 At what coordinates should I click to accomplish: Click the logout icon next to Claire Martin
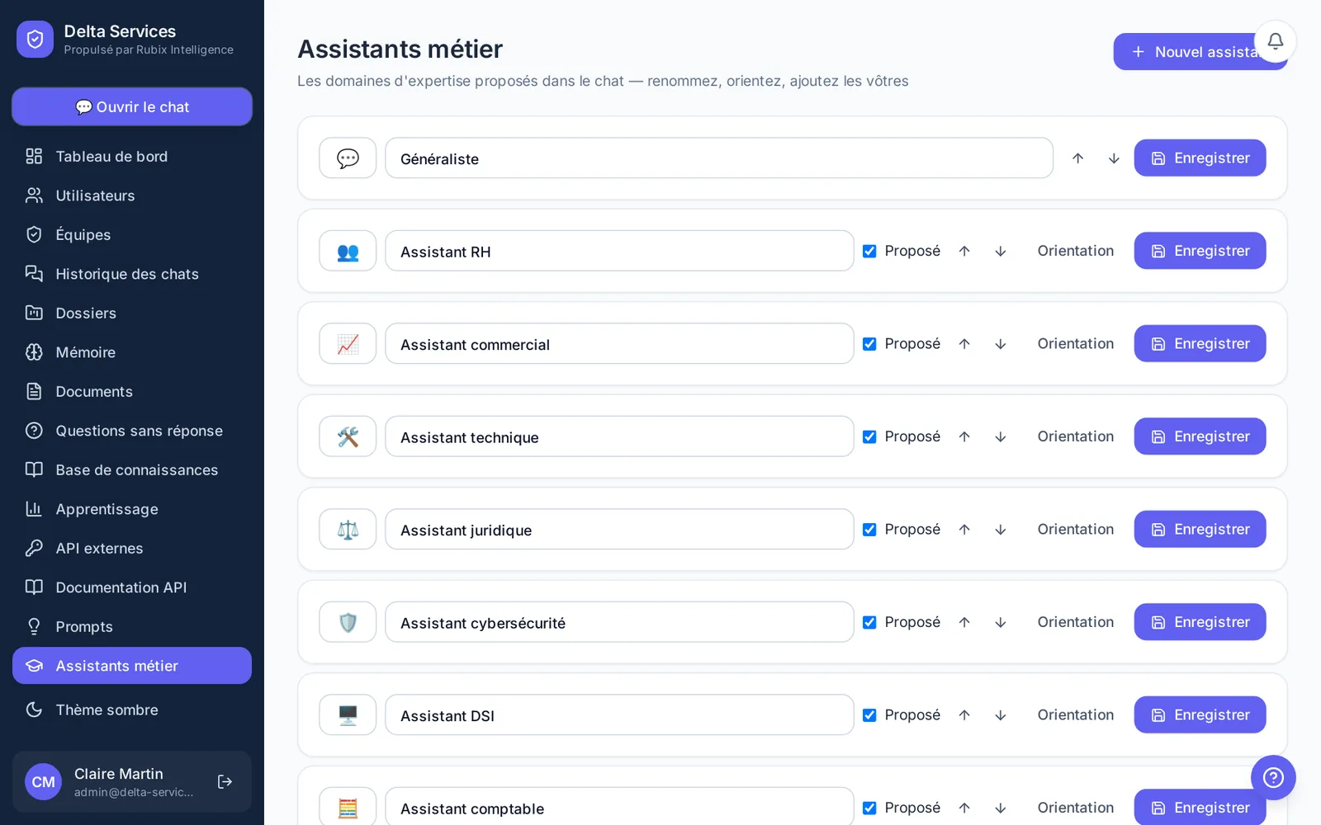point(225,781)
